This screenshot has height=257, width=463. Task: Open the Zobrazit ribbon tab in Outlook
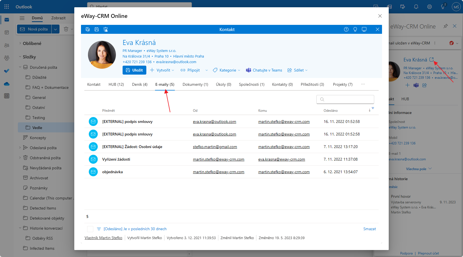[58, 18]
